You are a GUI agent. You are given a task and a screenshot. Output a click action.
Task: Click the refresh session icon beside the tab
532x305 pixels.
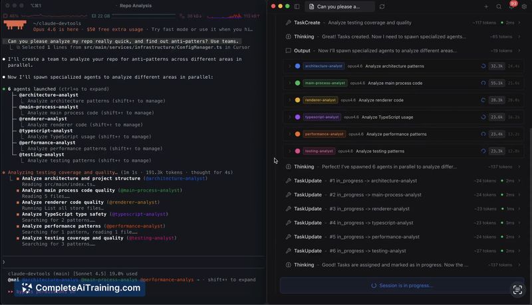(382, 7)
